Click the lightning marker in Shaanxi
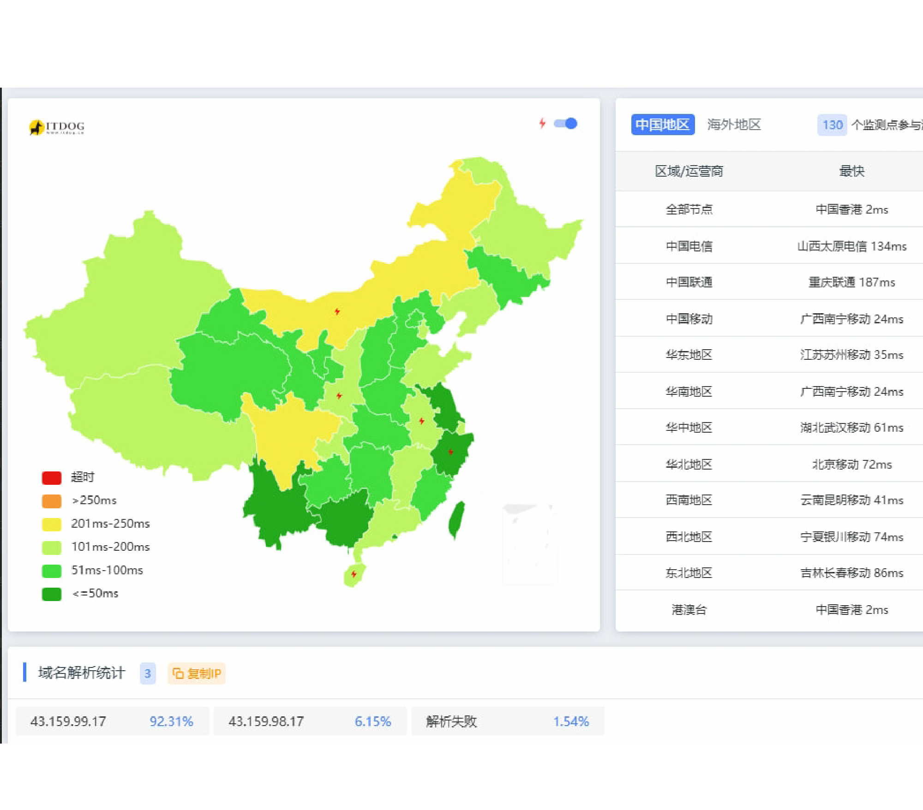 point(339,396)
